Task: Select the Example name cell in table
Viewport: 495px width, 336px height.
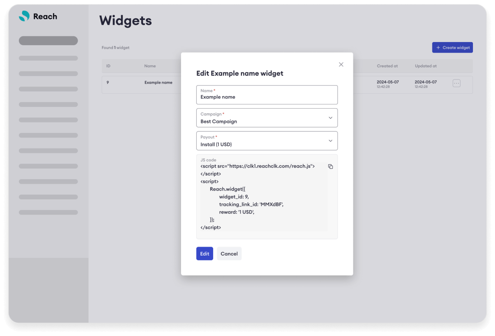Action: (x=158, y=83)
